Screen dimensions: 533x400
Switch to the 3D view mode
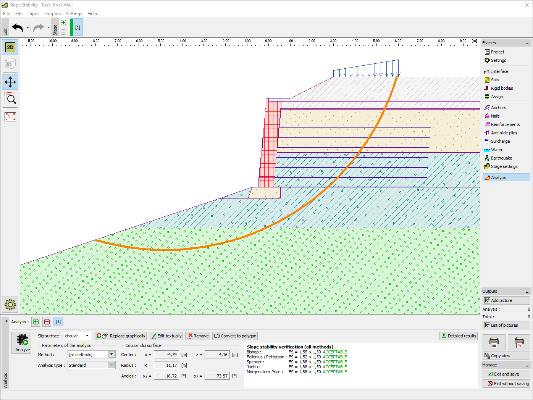[10, 64]
